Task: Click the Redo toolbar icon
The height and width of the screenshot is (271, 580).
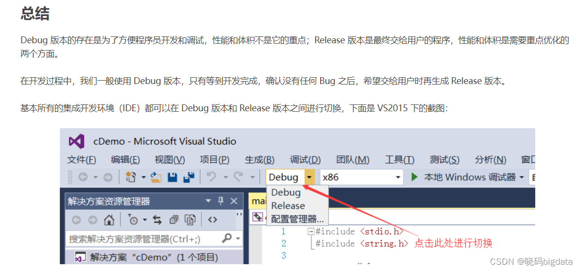Action: (238, 177)
